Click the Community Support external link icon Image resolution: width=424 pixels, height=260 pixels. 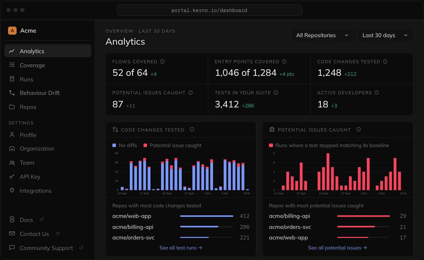click(x=81, y=247)
